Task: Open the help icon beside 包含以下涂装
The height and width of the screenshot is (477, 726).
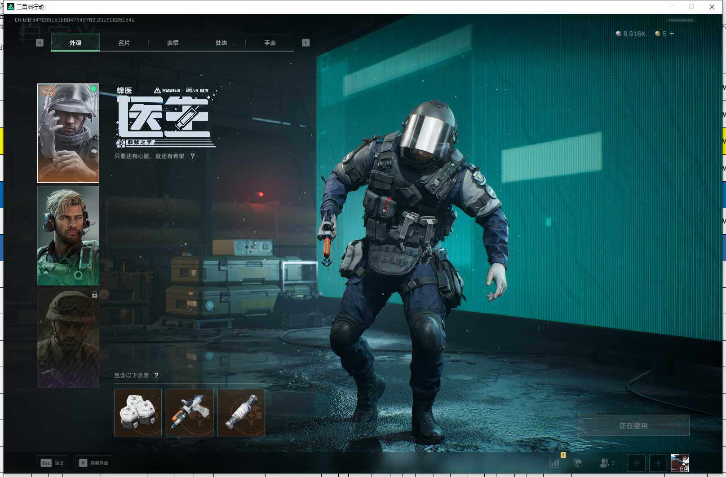Action: coord(156,375)
